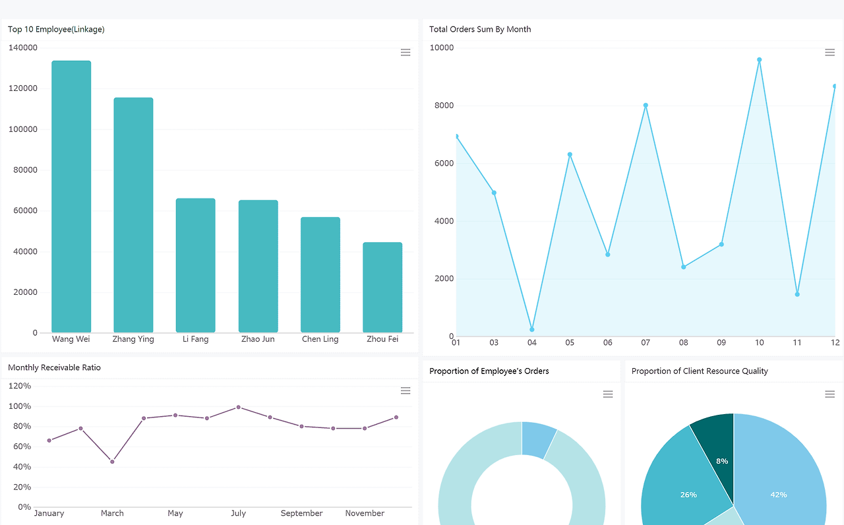Click the March dip point on receivable ratio
The image size is (844, 525).
[112, 462]
